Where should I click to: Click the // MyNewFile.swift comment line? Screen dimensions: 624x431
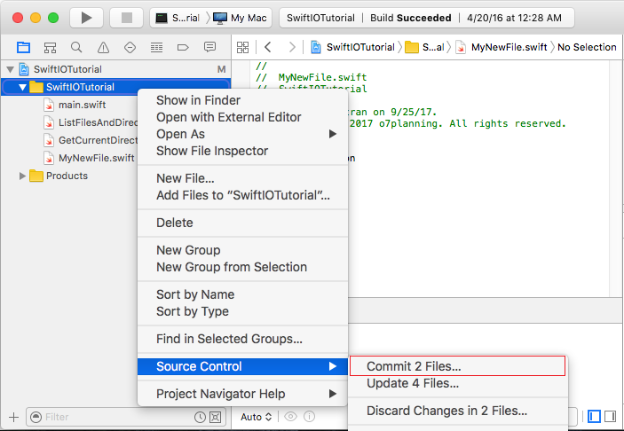coord(312,77)
